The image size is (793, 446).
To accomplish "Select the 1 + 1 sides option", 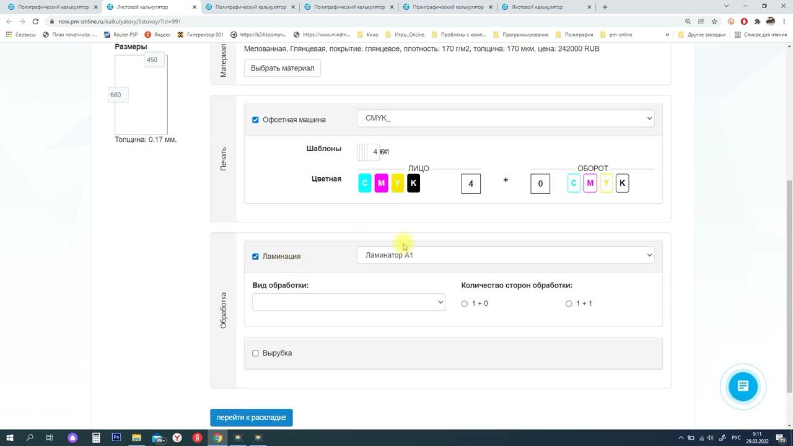I will [569, 304].
